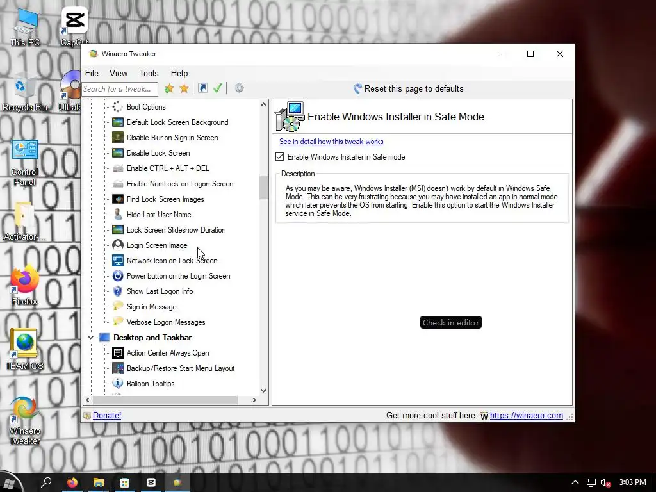Click the Network icon on Lock Screen icon

[118, 261]
